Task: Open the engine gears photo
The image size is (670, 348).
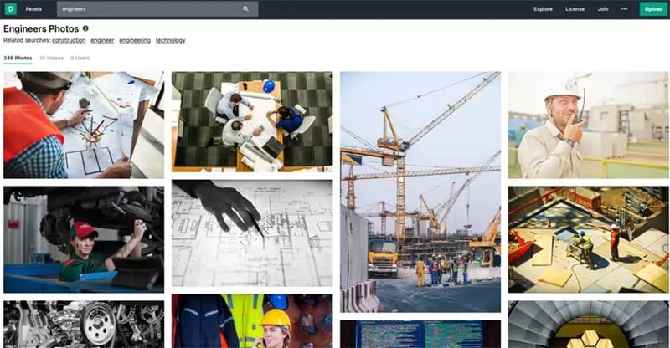Action: point(84,324)
